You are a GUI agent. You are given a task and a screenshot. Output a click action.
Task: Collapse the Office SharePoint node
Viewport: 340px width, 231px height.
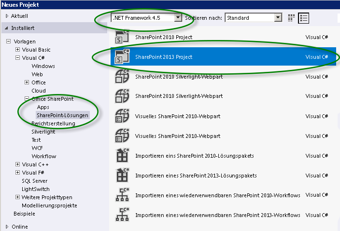27,99
